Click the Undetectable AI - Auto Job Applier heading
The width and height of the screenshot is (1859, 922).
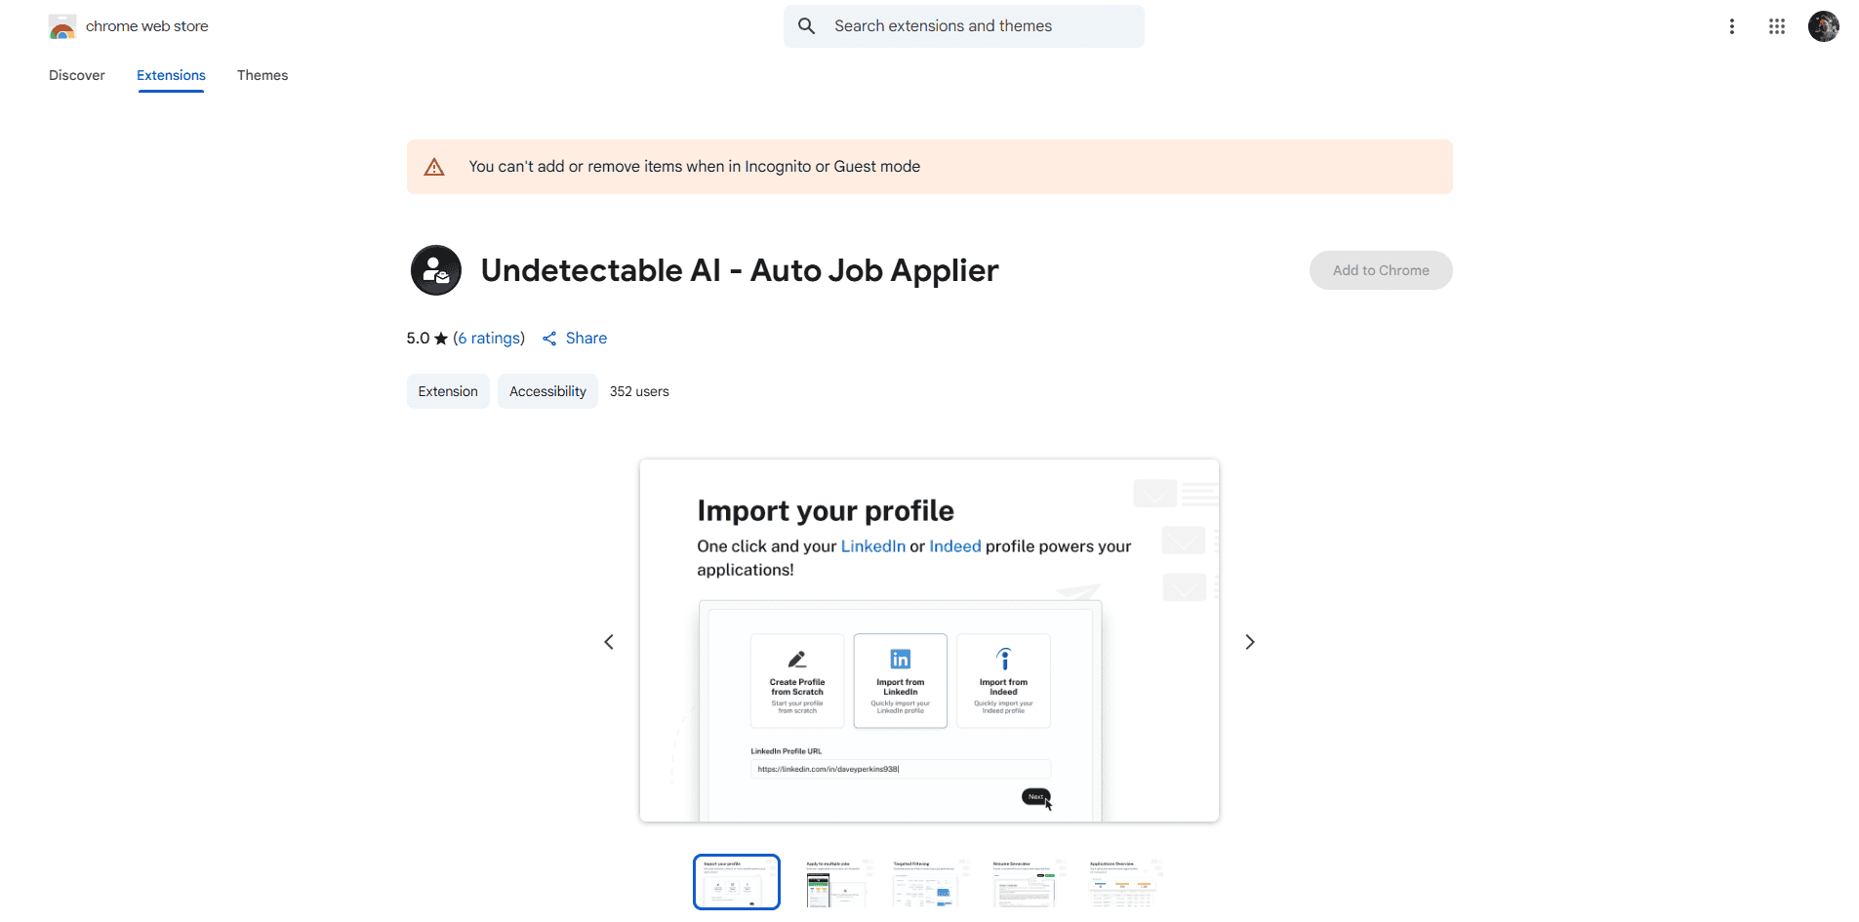click(x=740, y=270)
